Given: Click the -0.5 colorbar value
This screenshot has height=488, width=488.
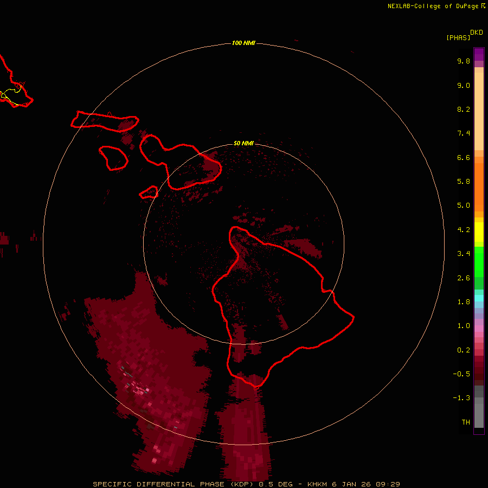Looking at the screenshot, I should (461, 374).
